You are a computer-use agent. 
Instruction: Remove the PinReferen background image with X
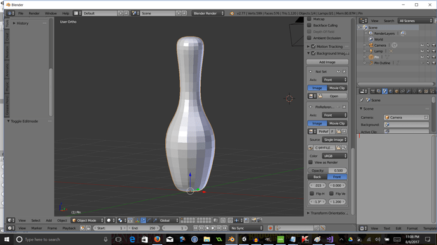[x=344, y=107]
